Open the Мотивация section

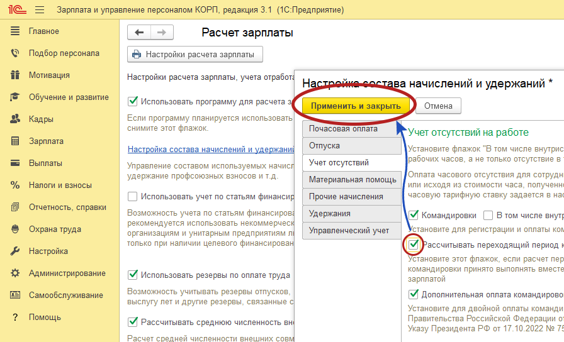pos(49,75)
